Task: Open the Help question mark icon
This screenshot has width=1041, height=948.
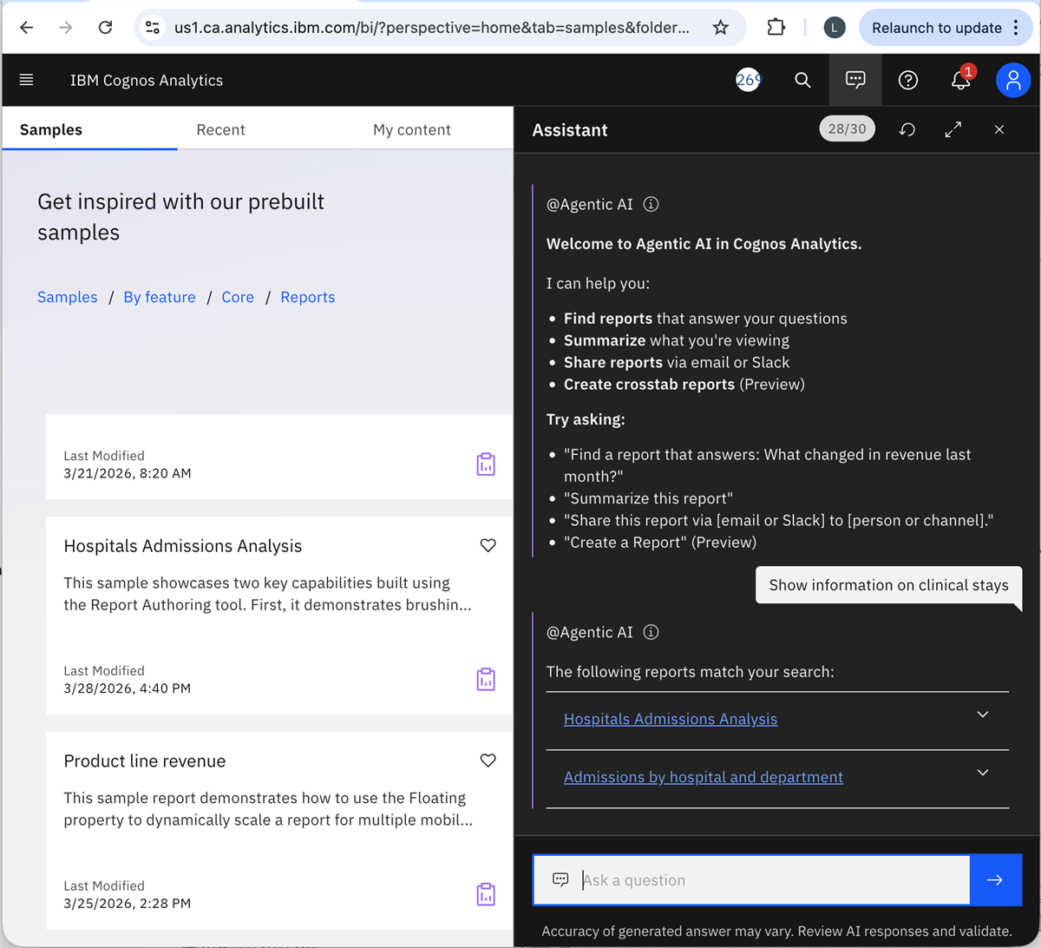Action: tap(908, 80)
